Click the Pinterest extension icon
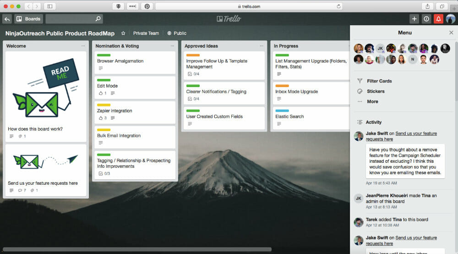458x254 pixels. (x=147, y=6)
